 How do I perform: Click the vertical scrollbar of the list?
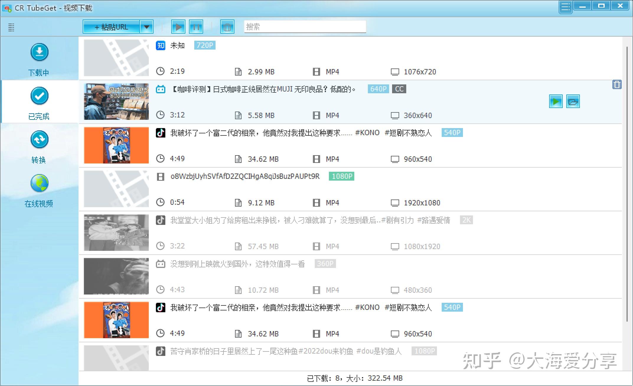(x=627, y=184)
